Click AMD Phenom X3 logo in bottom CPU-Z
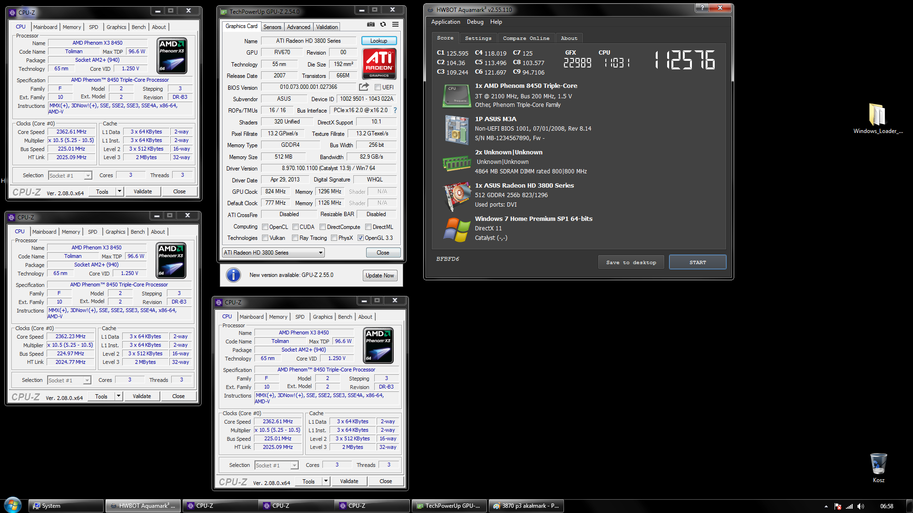Viewport: 913px width, 513px height. coord(378,346)
